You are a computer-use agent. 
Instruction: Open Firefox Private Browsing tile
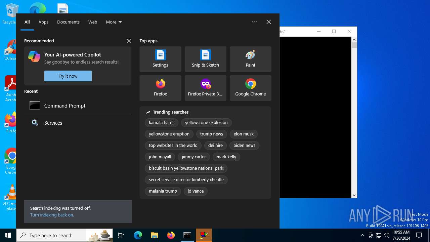205,88
